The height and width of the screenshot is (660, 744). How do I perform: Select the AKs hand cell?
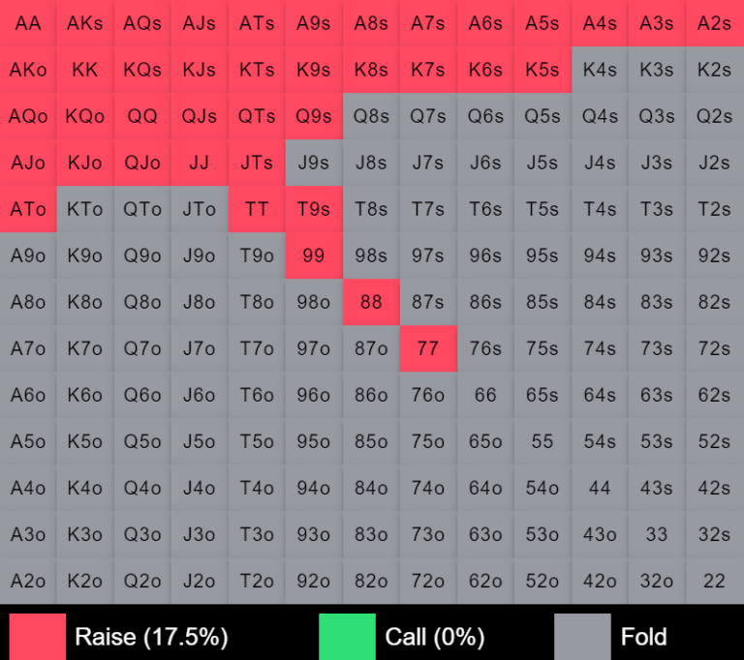(85, 23)
